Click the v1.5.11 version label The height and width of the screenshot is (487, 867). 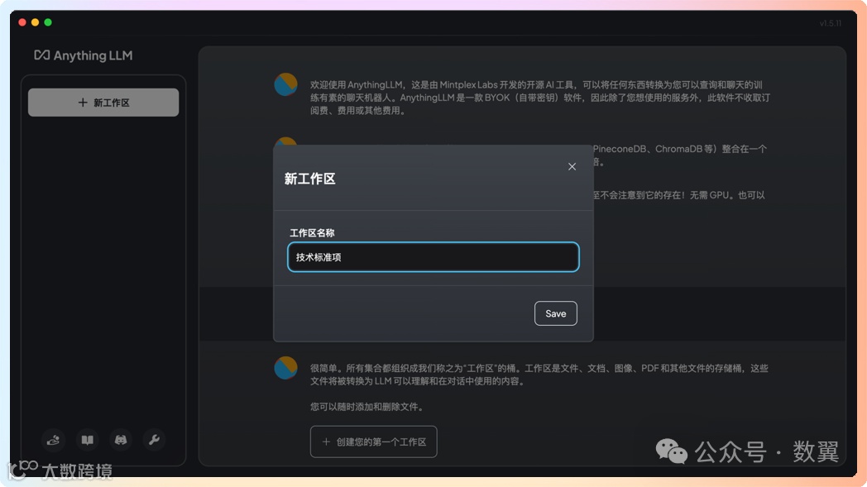click(x=831, y=23)
